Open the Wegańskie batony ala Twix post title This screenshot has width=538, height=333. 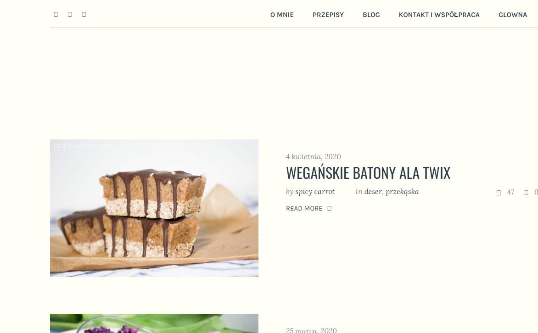pos(368,173)
